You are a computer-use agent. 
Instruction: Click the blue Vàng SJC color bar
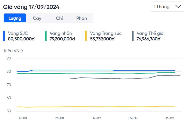pos(4,36)
